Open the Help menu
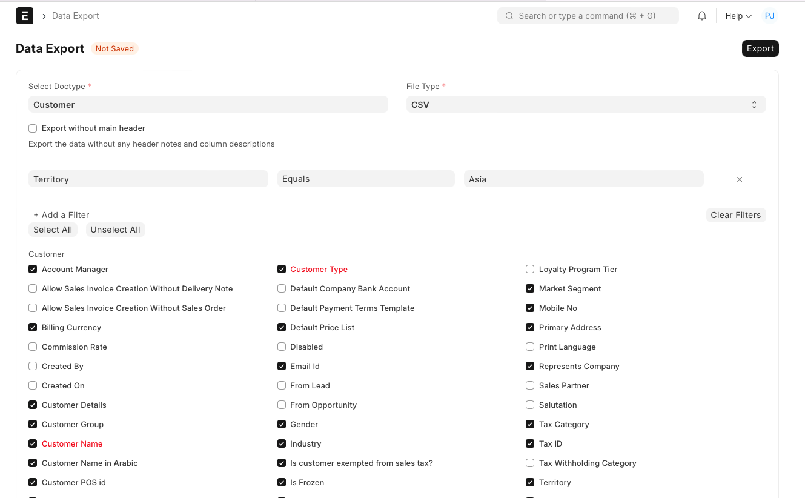 coord(738,16)
